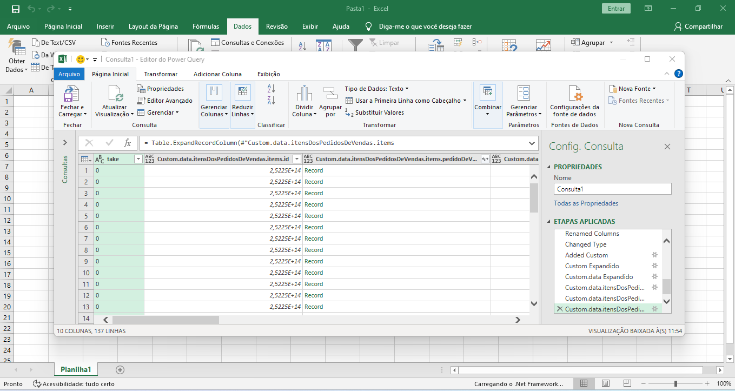Click the fx formula icon

(128, 143)
